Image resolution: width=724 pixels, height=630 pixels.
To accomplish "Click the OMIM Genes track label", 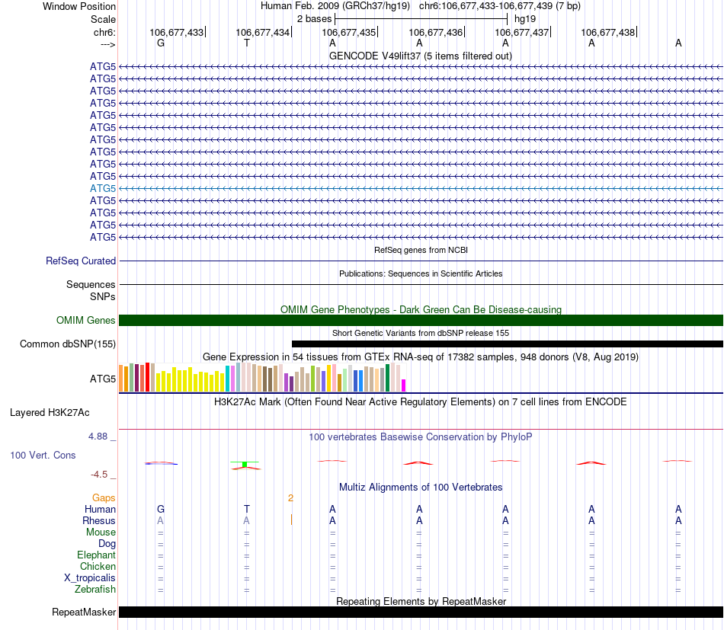I will click(x=86, y=320).
